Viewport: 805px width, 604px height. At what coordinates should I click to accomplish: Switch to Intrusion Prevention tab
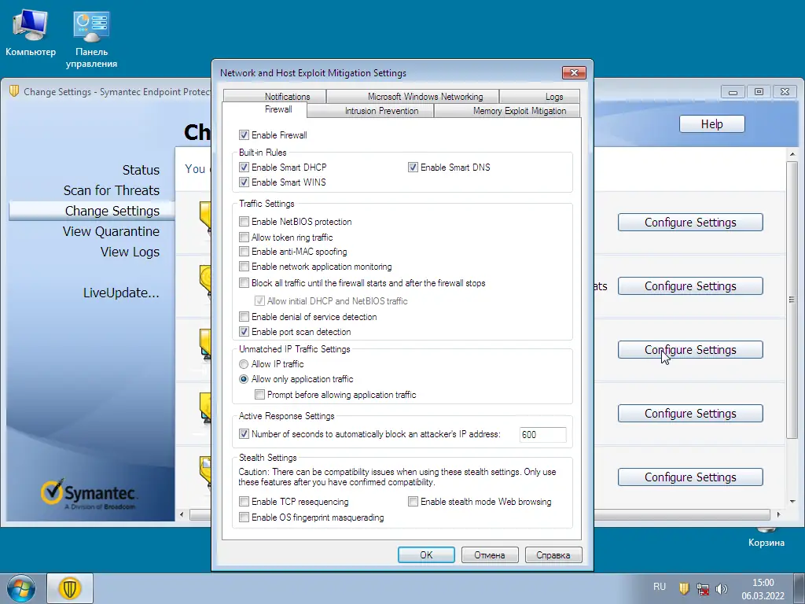371,111
